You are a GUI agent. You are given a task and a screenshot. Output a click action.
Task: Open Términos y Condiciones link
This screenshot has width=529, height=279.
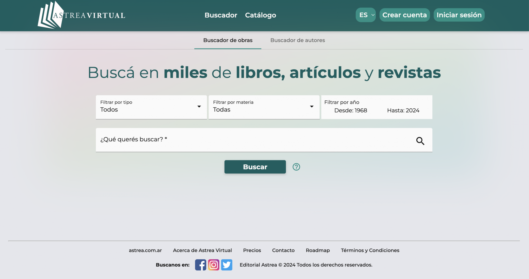pos(370,250)
